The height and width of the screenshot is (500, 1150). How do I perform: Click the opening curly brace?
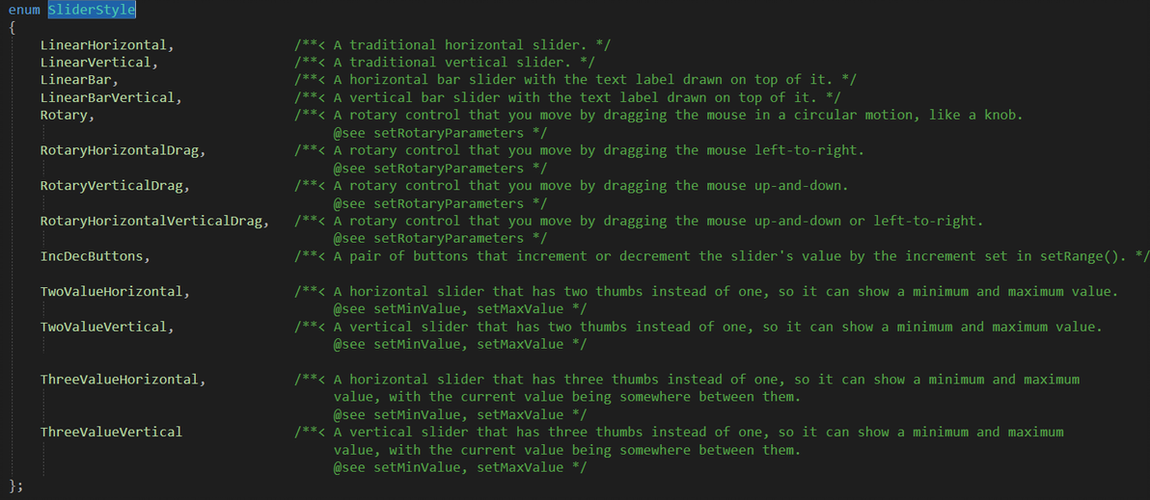coord(12,27)
